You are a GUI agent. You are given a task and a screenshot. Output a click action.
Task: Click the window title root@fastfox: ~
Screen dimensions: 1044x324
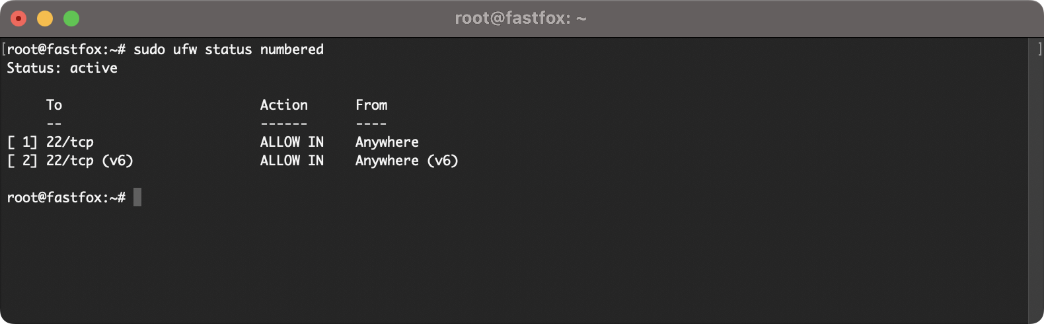coord(521,18)
